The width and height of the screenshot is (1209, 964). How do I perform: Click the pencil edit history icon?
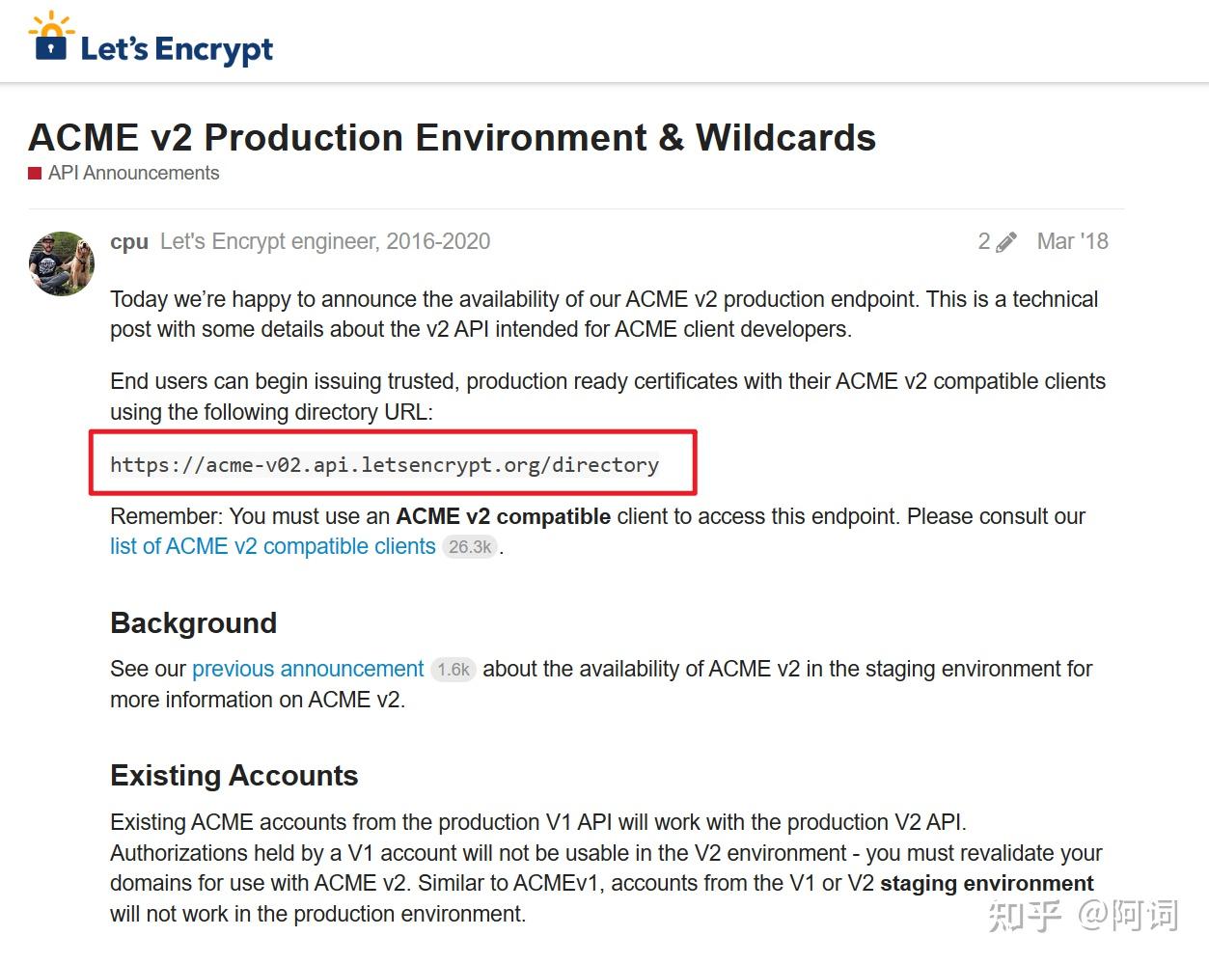pyautogui.click(x=1006, y=242)
